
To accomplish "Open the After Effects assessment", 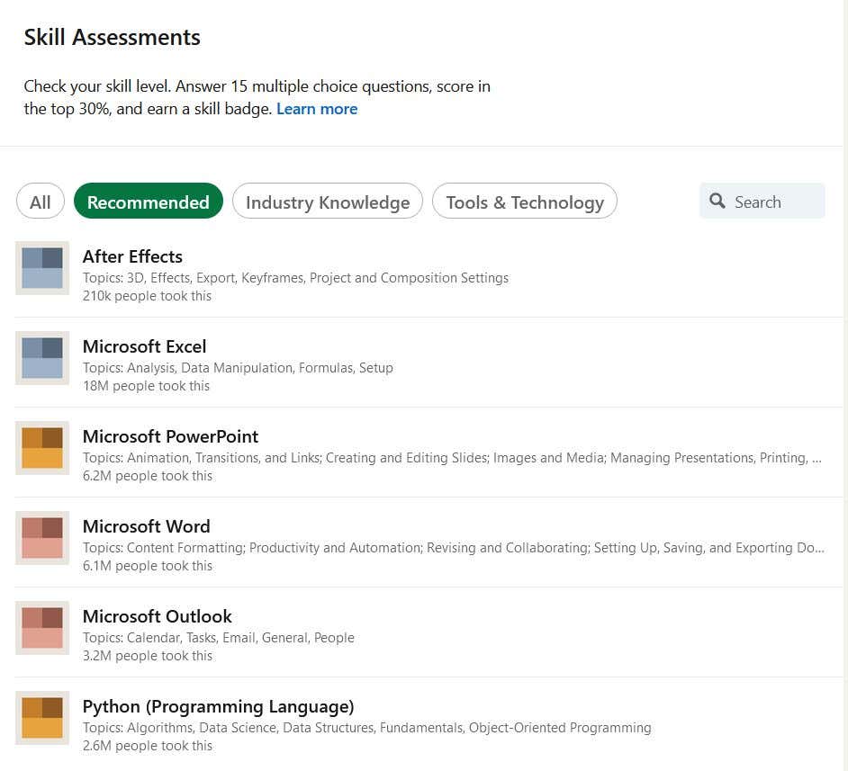I will (x=132, y=256).
